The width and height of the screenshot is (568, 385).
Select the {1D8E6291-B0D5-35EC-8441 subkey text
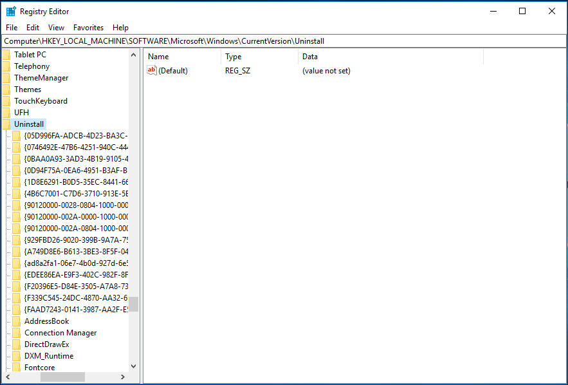pyautogui.click(x=76, y=182)
